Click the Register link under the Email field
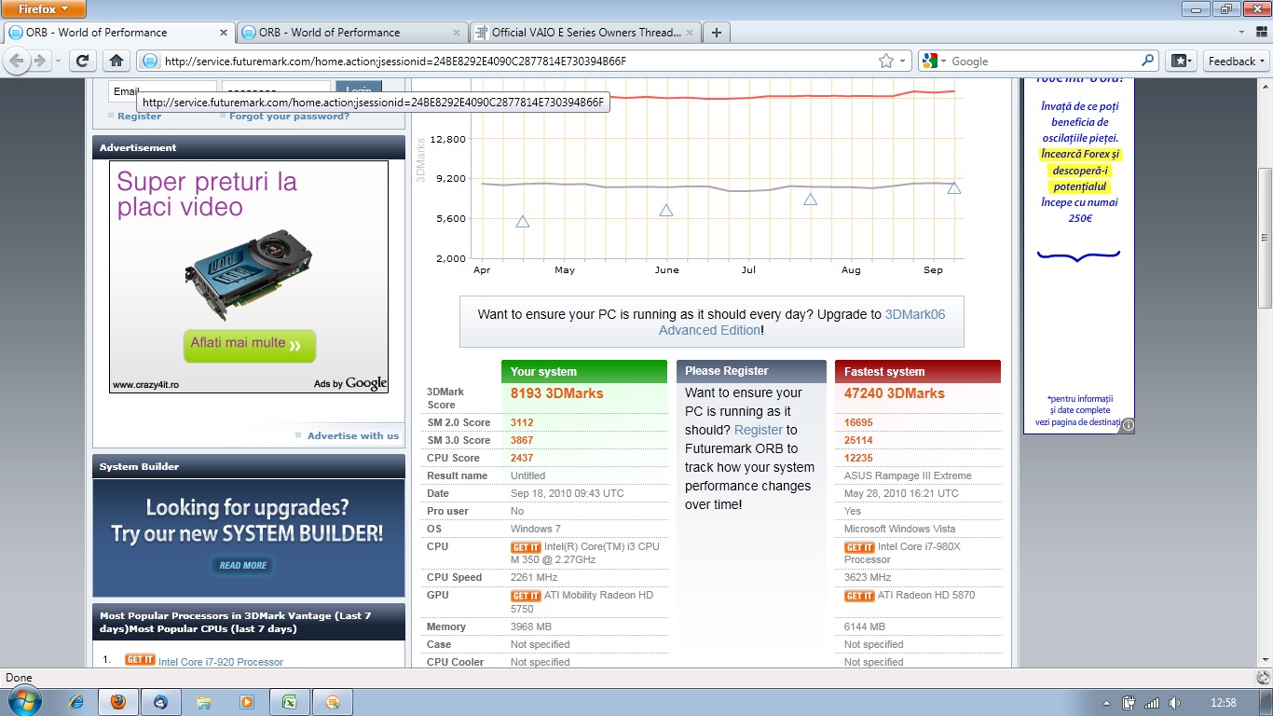1273x716 pixels. click(x=139, y=117)
